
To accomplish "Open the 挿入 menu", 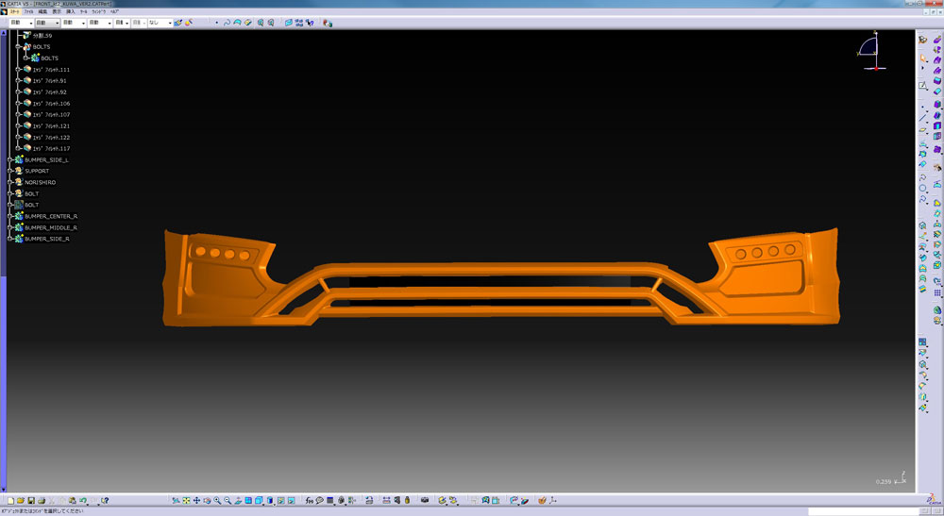I will (x=71, y=11).
